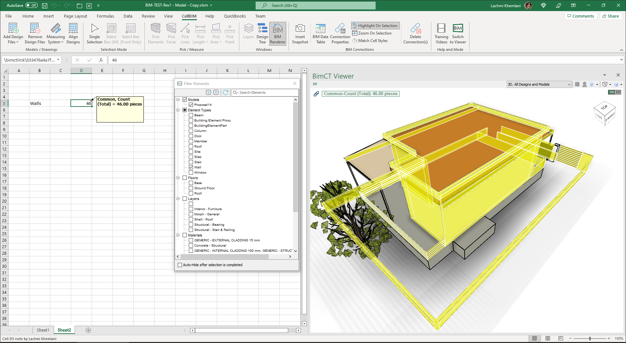Image resolution: width=626 pixels, height=343 pixels.
Task: Click the Share button
Action: coord(610,16)
